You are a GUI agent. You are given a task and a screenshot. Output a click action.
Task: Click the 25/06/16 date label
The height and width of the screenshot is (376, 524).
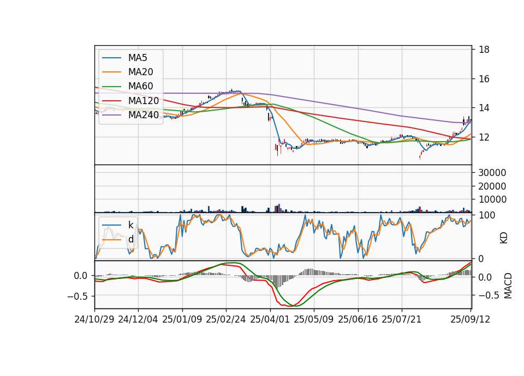358,319
